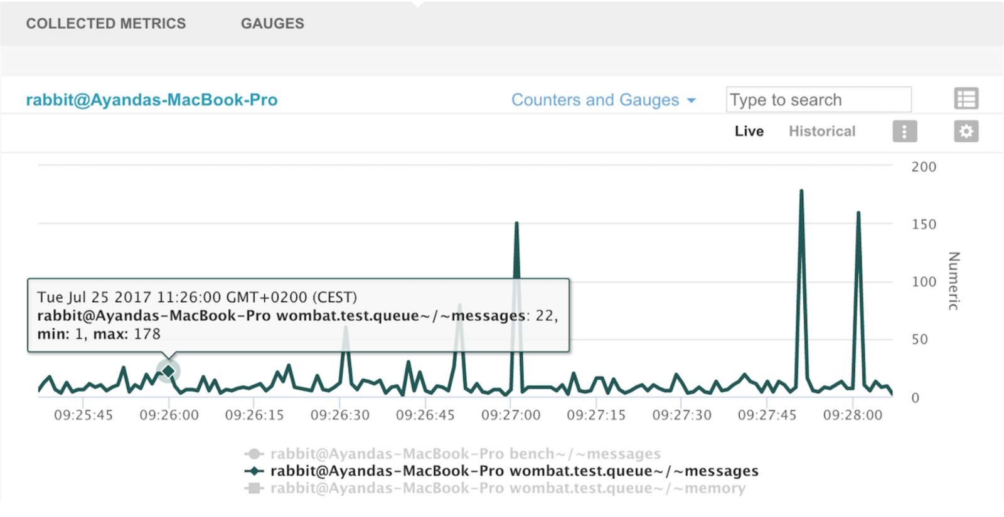1004x517 pixels.
Task: Switch the chart to Live mode
Action: (x=749, y=132)
